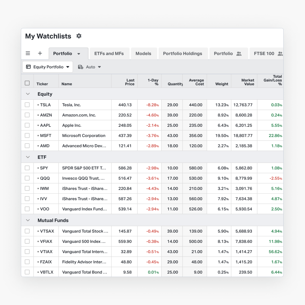Select the checkbox for QQQ
Viewport: 305px width, 305px height.
tap(27, 178)
